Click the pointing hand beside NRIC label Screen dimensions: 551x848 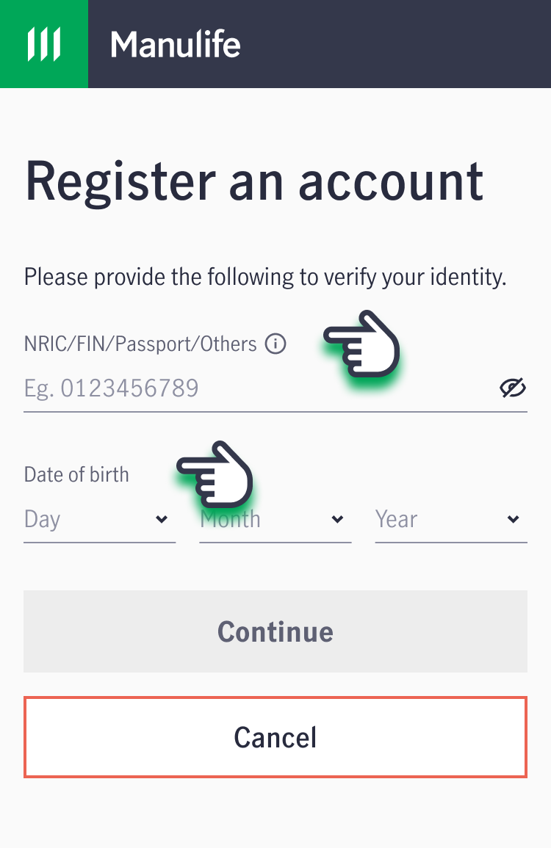point(362,344)
